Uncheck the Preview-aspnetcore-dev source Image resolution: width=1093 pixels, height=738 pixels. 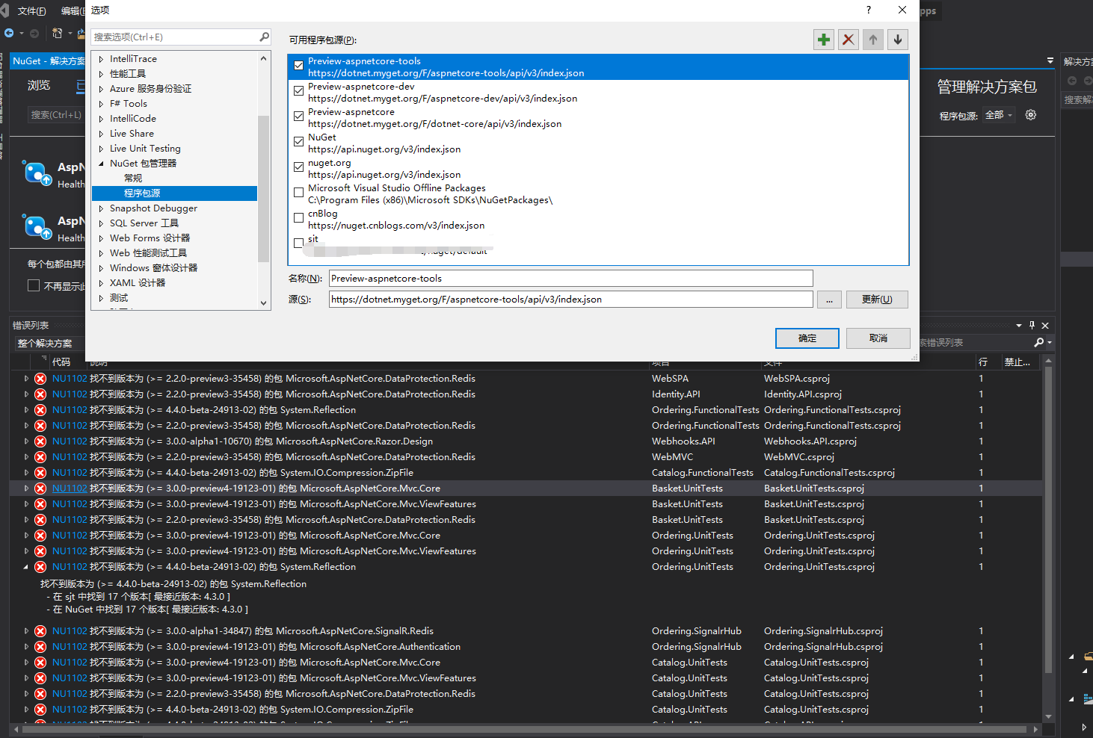pos(298,91)
